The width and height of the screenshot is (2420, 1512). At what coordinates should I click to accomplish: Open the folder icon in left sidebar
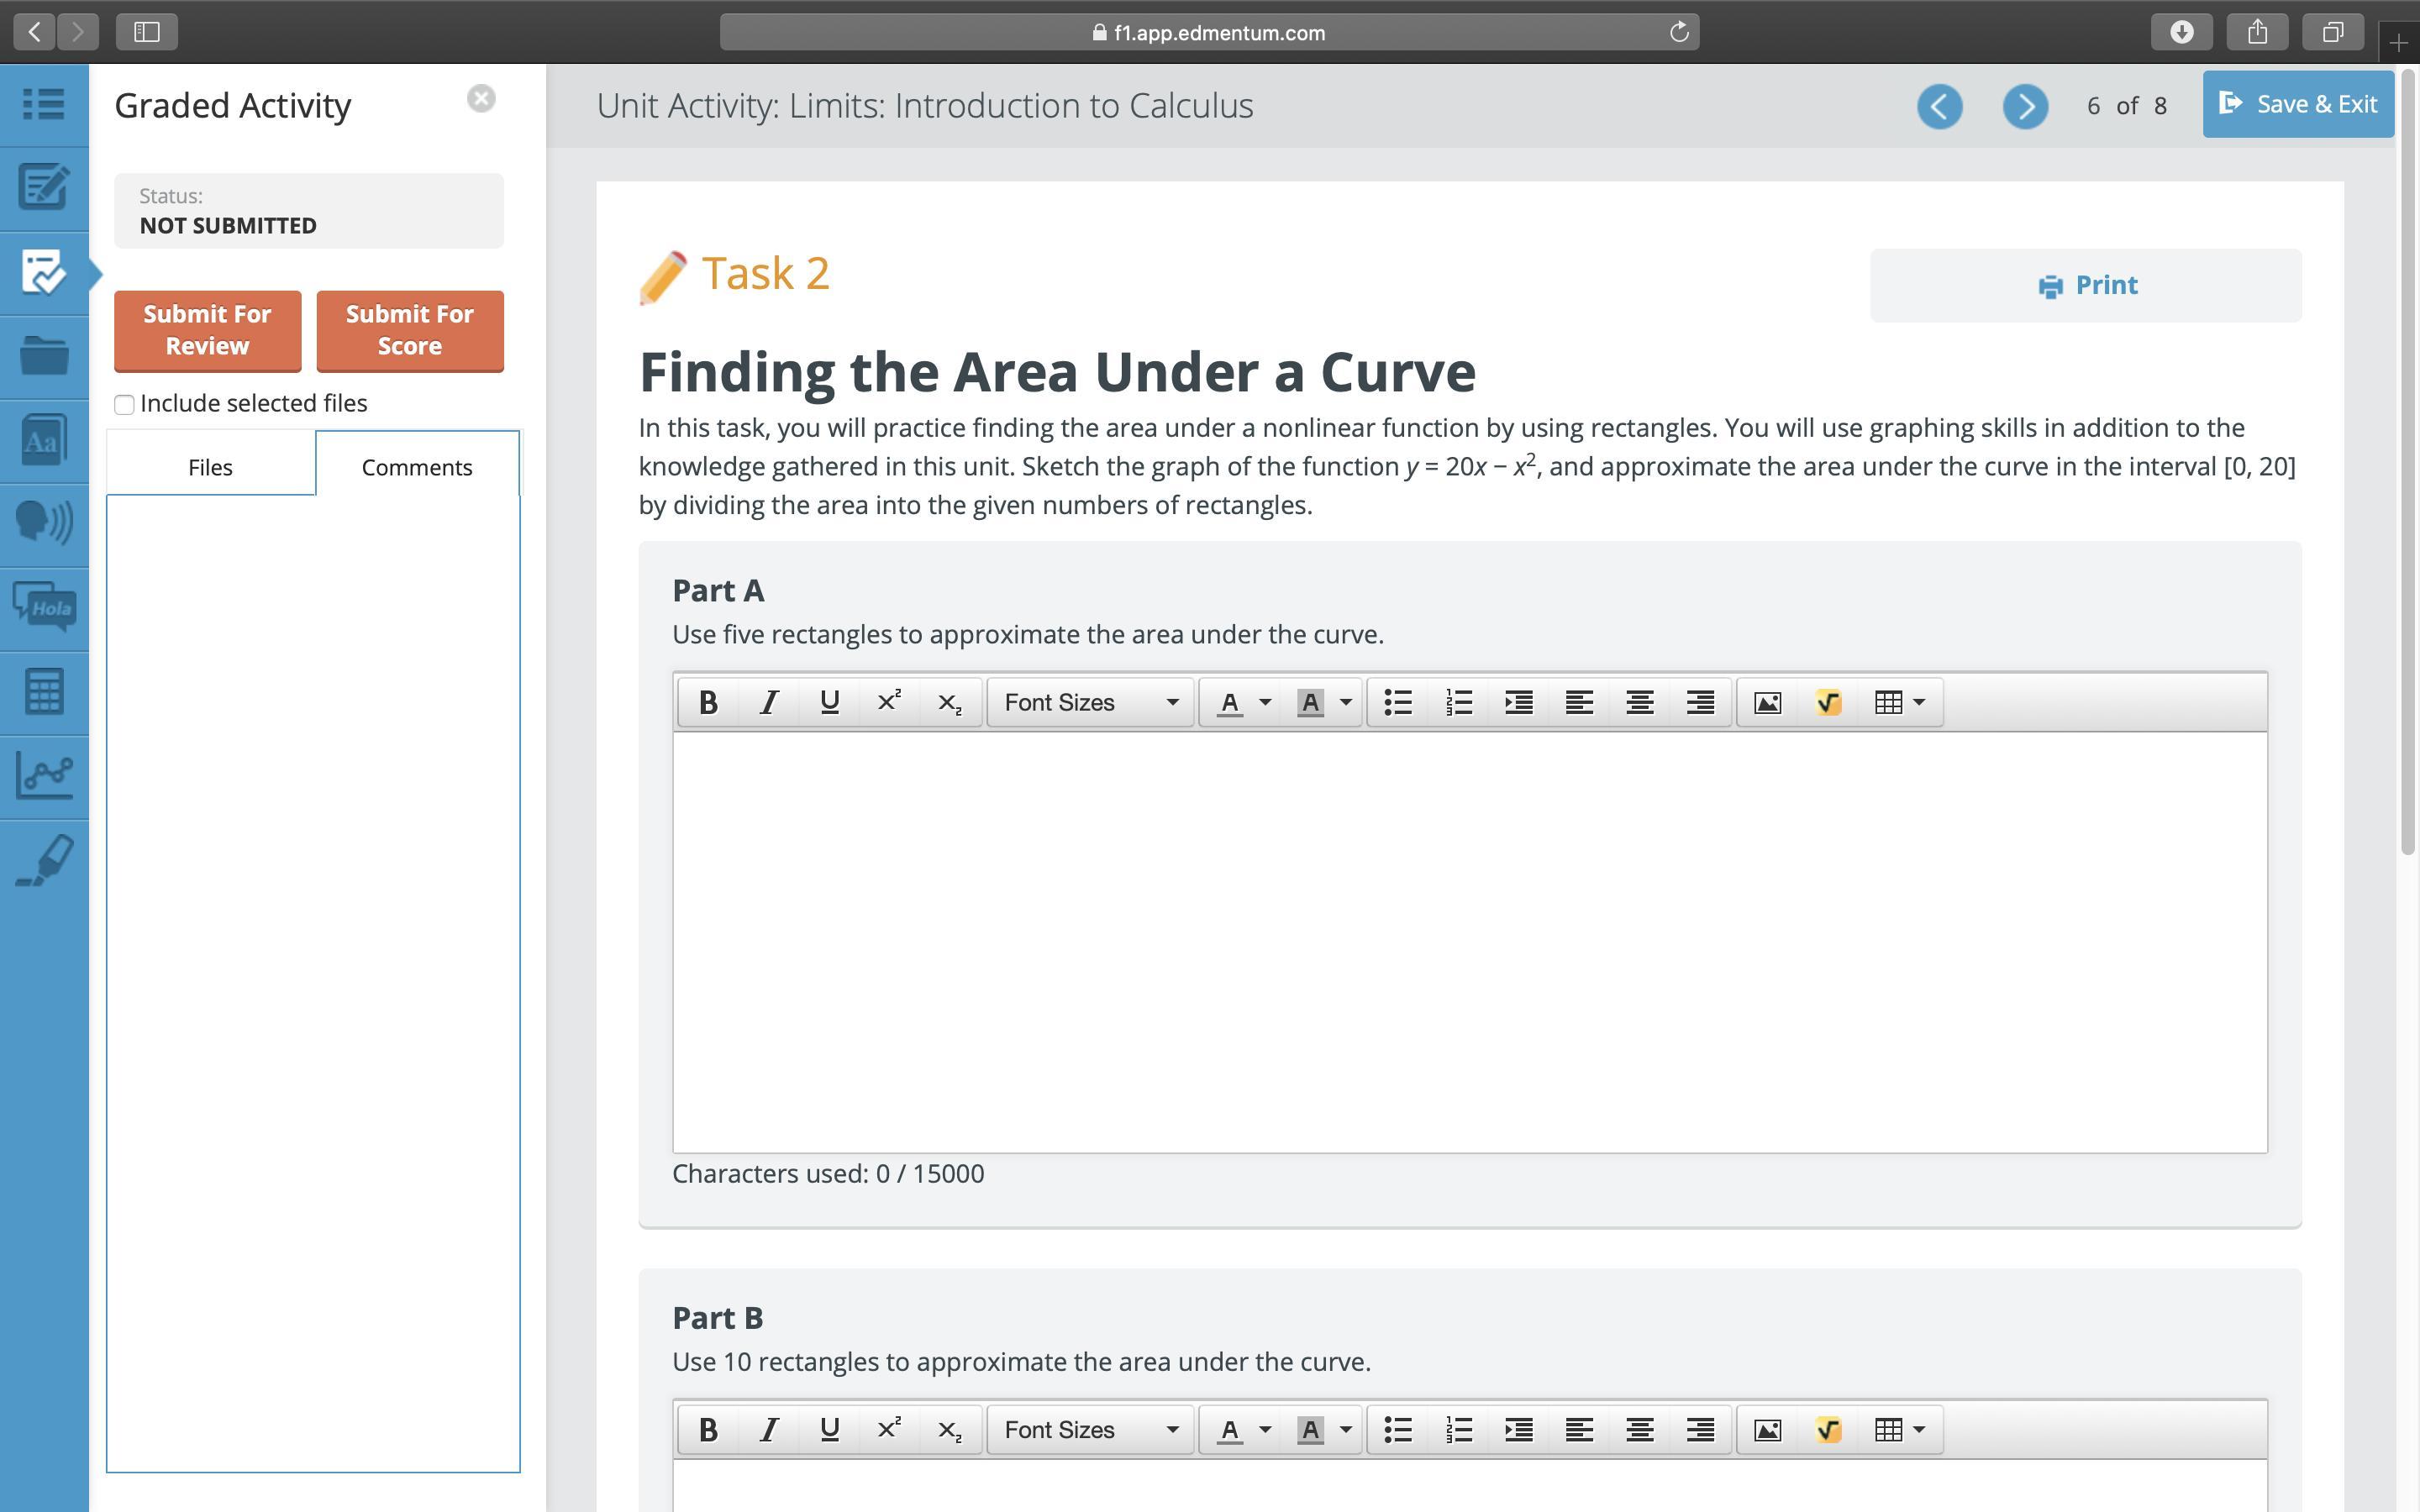point(44,355)
